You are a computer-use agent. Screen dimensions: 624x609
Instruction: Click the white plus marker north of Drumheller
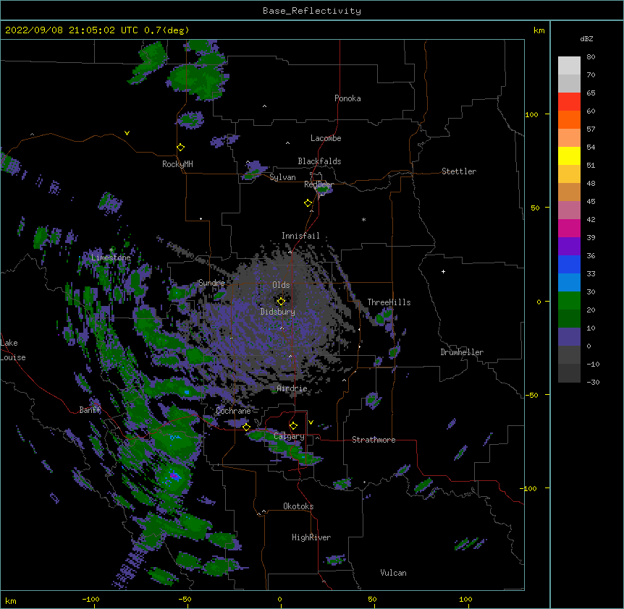tap(443, 271)
